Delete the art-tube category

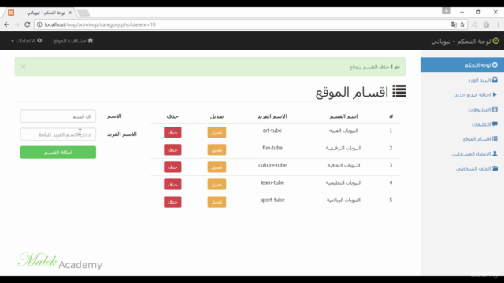pos(172,132)
